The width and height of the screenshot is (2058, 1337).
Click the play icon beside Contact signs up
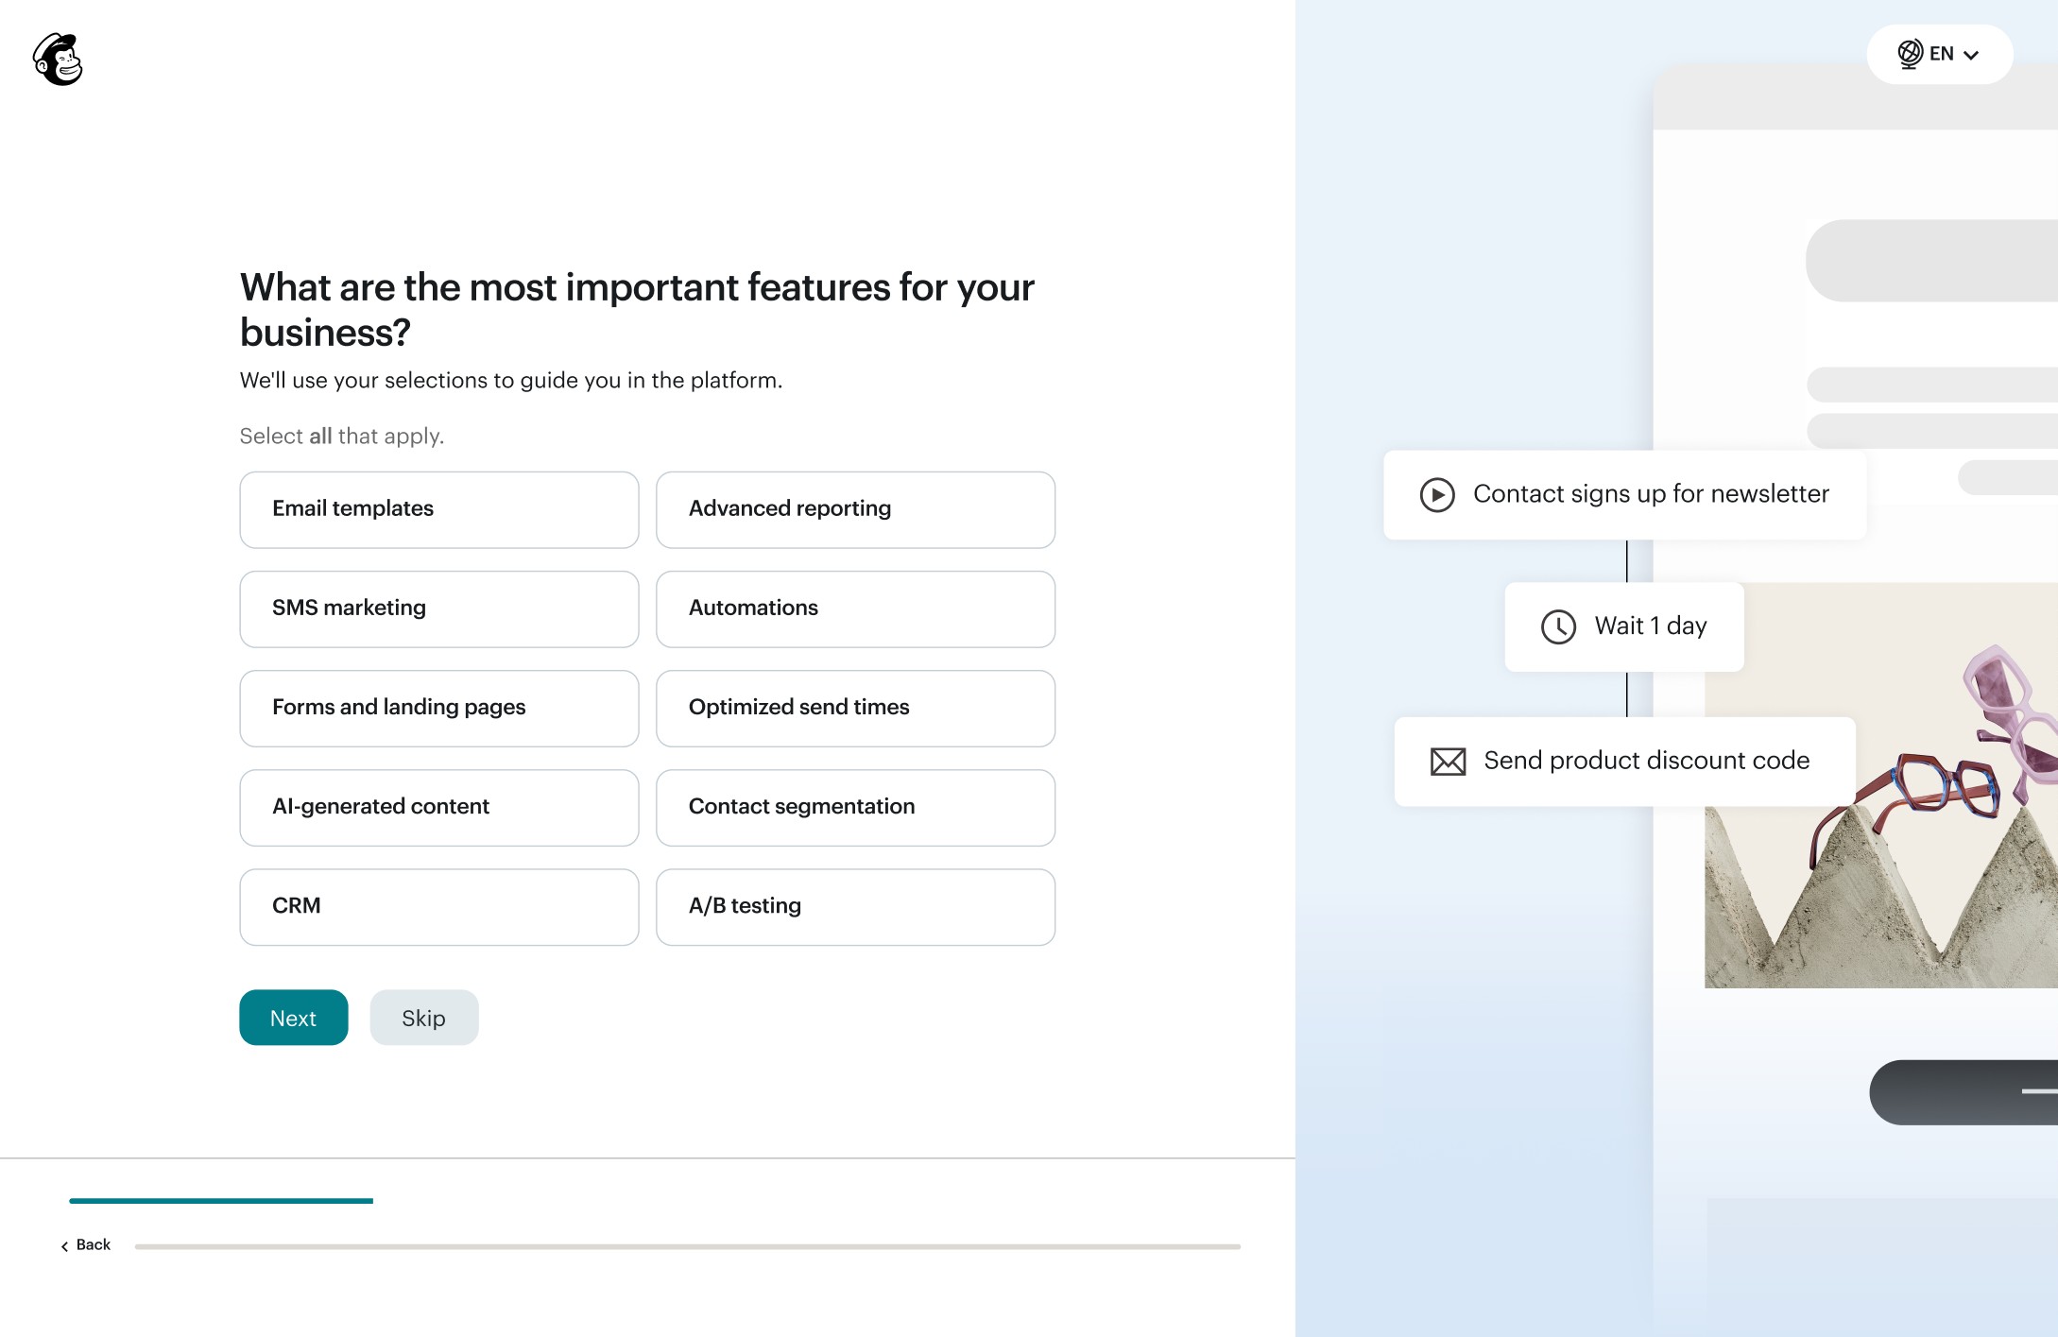point(1437,494)
